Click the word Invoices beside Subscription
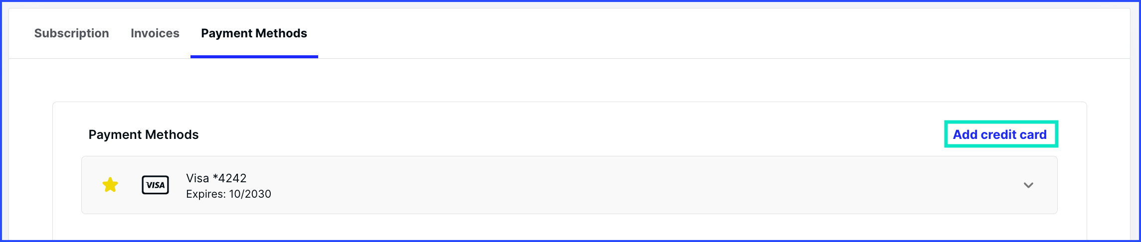Viewport: 1141px width, 242px height. point(155,33)
